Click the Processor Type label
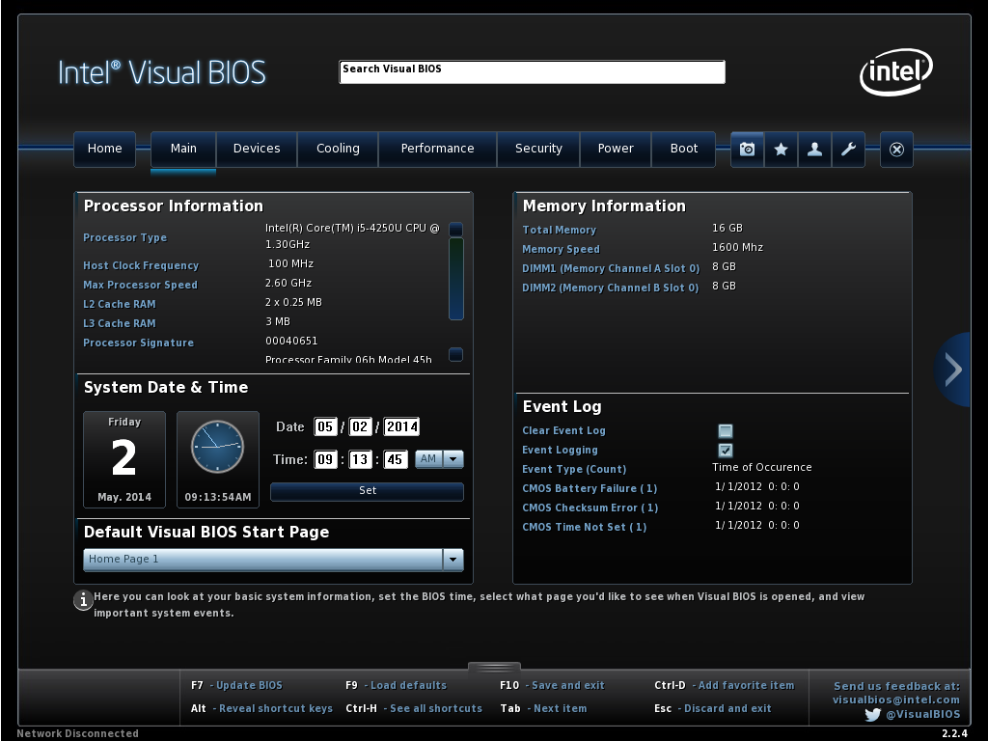Image resolution: width=988 pixels, height=741 pixels. click(125, 237)
